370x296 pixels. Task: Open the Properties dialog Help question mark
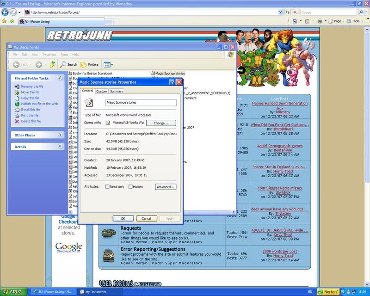coord(172,82)
